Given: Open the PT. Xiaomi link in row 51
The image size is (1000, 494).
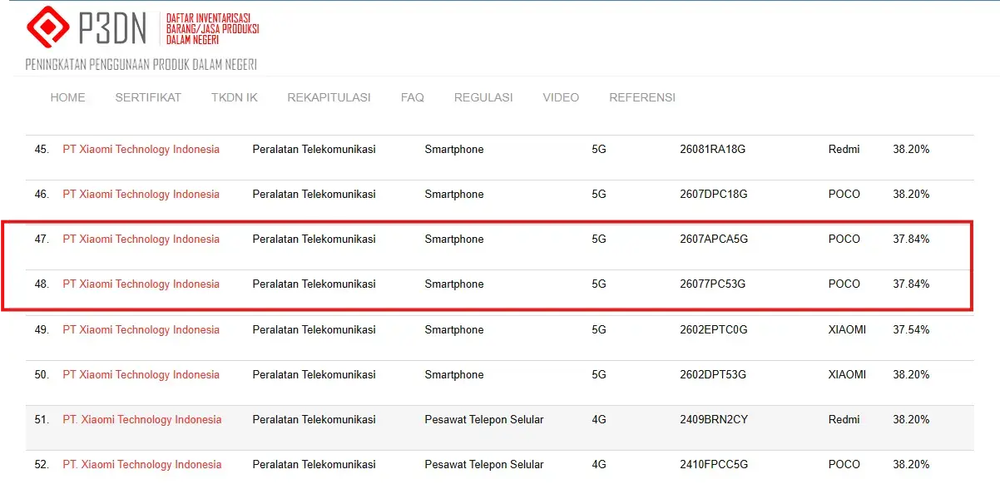Looking at the screenshot, I should [x=142, y=420].
